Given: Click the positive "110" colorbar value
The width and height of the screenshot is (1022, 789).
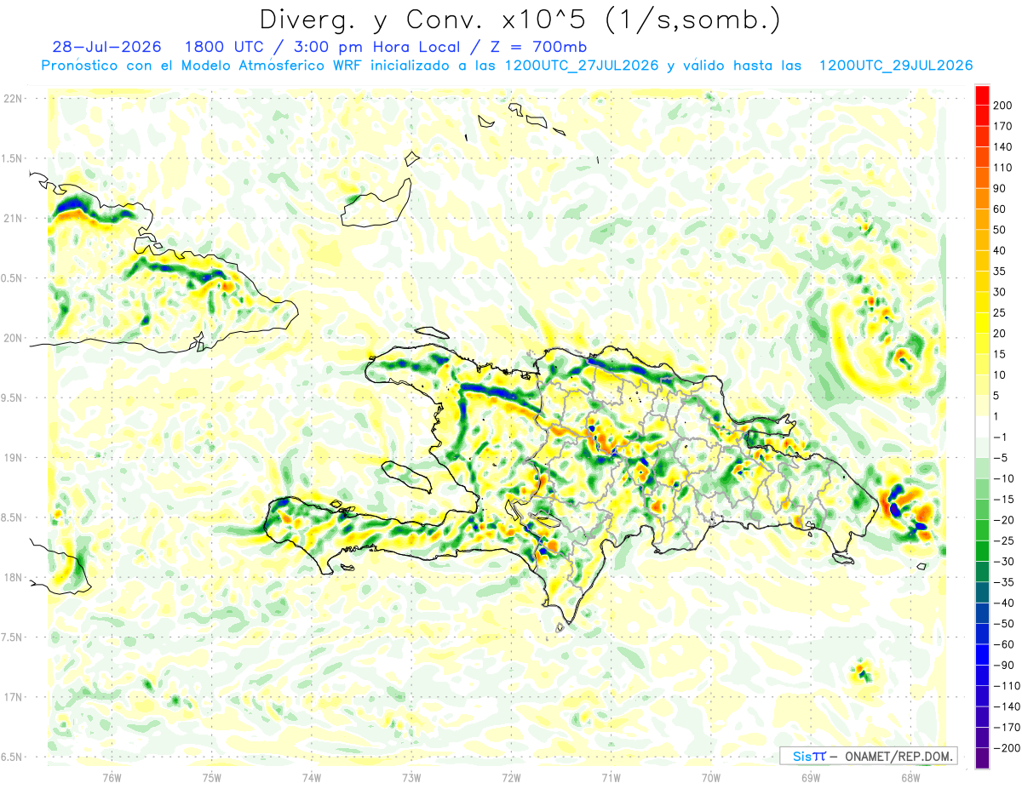Looking at the screenshot, I should (1002, 168).
